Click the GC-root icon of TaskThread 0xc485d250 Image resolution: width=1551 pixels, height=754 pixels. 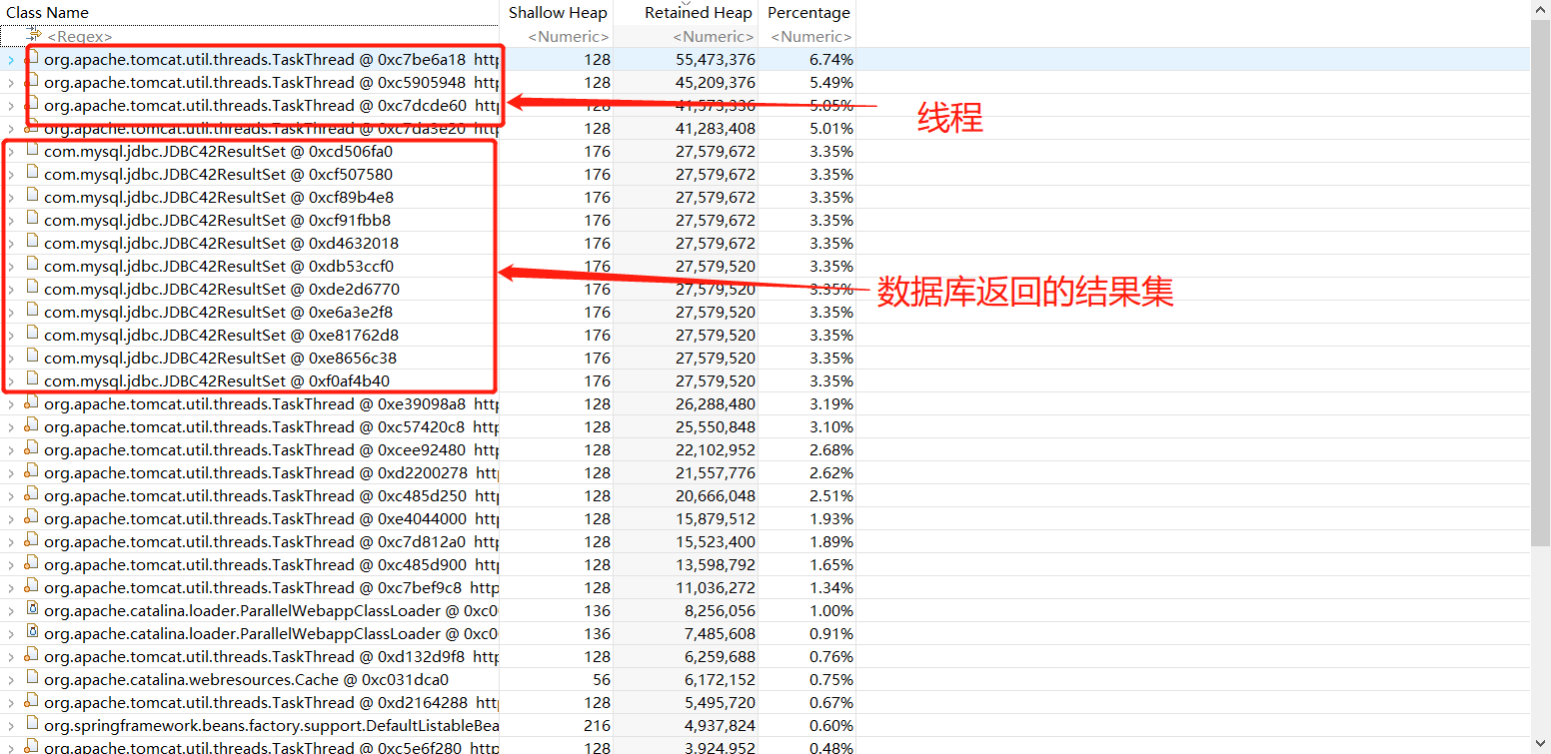coord(32,495)
